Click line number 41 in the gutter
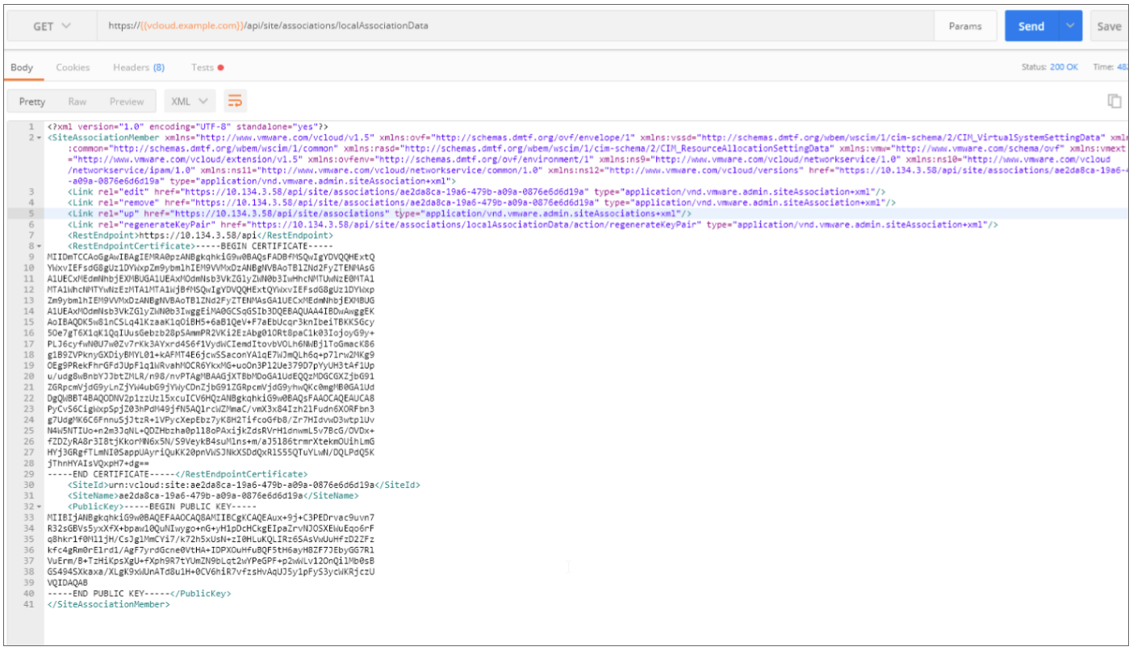Viewport: 1133px width, 651px height. click(x=28, y=605)
